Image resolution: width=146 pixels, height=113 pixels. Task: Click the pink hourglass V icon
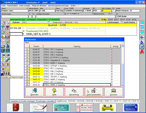pyautogui.click(x=8, y=28)
